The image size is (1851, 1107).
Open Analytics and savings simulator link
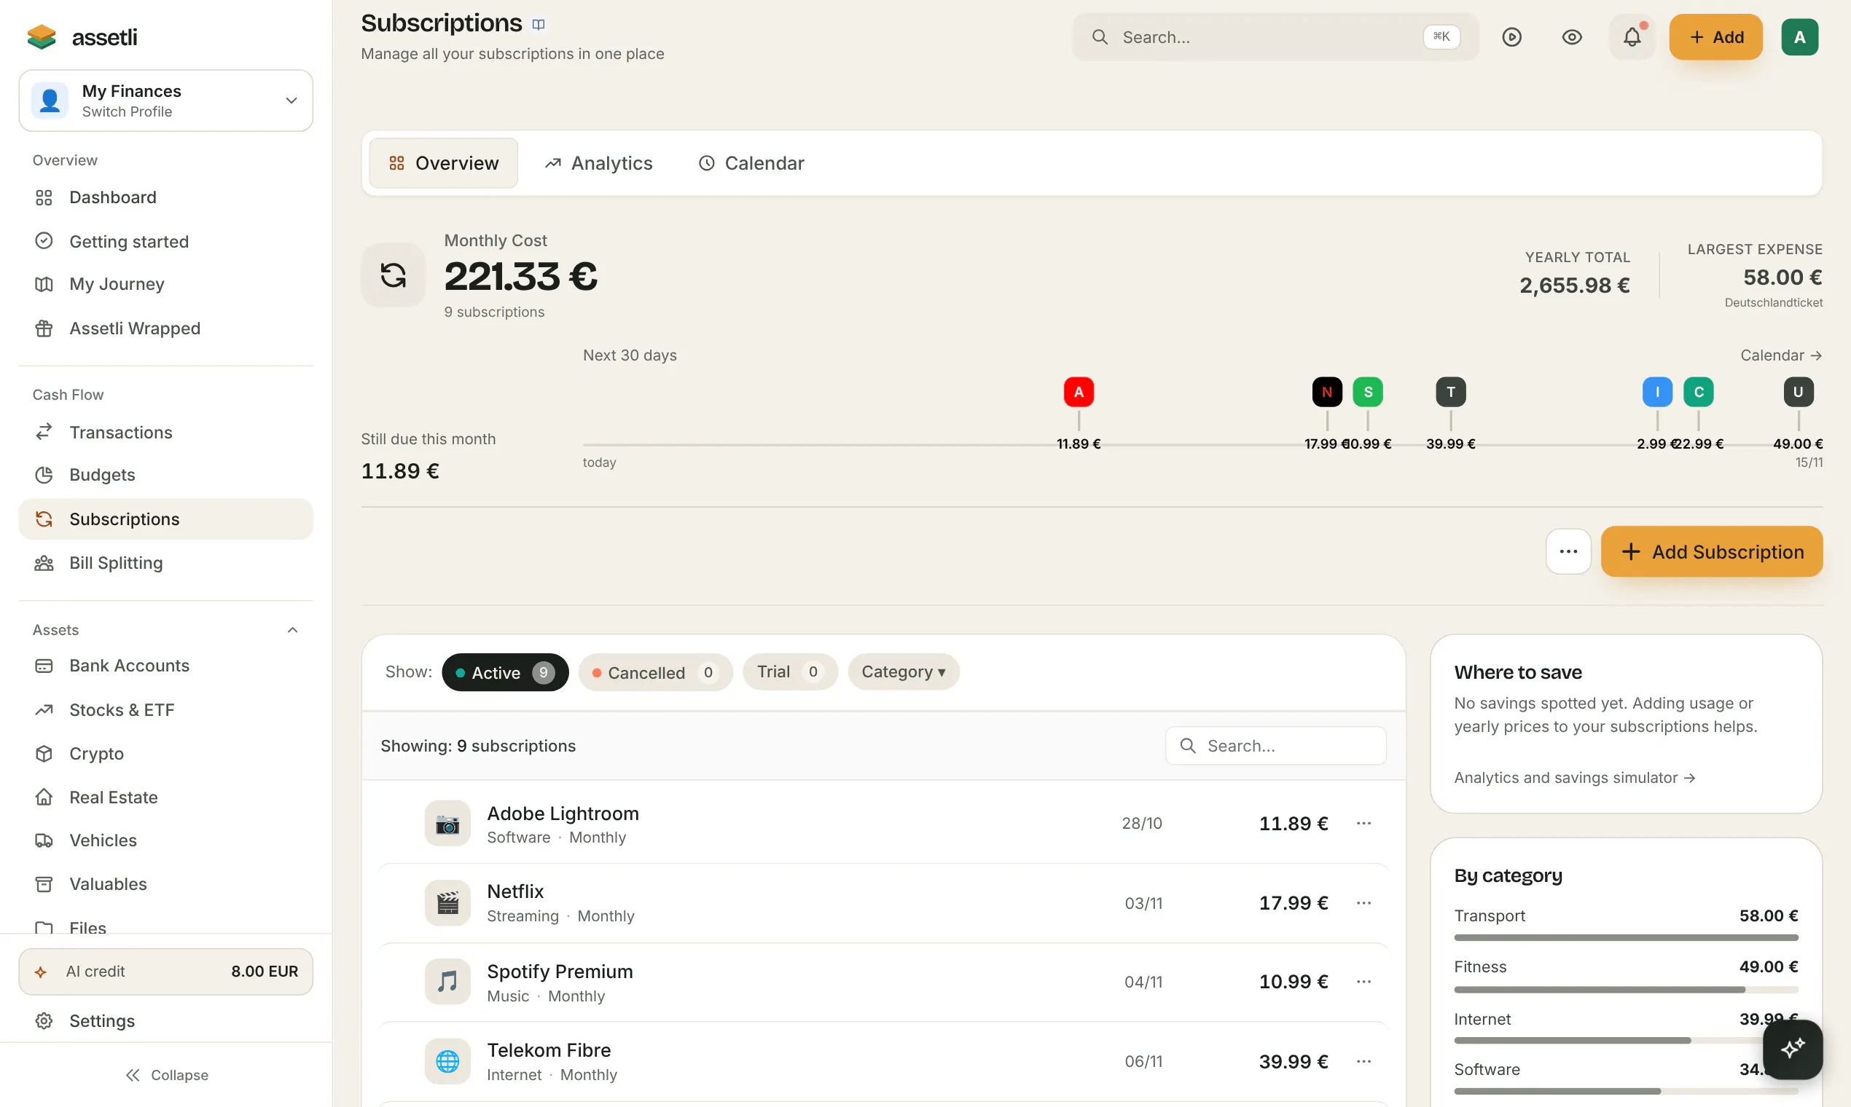pyautogui.click(x=1574, y=777)
